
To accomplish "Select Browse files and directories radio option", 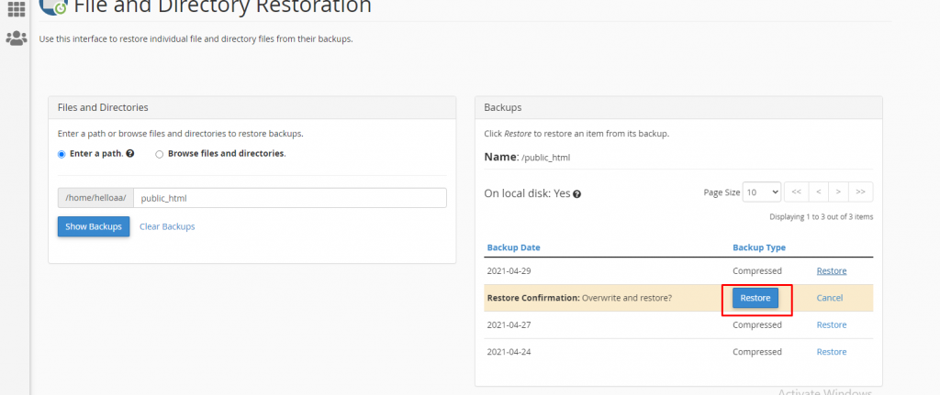I will click(x=160, y=154).
